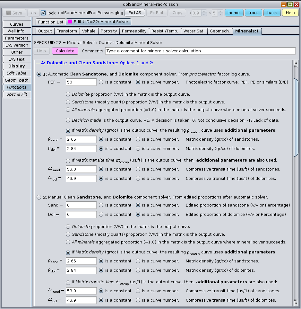Click the vertical scrollbar thumb
Viewport: 301px width, 309px height.
click(296, 117)
